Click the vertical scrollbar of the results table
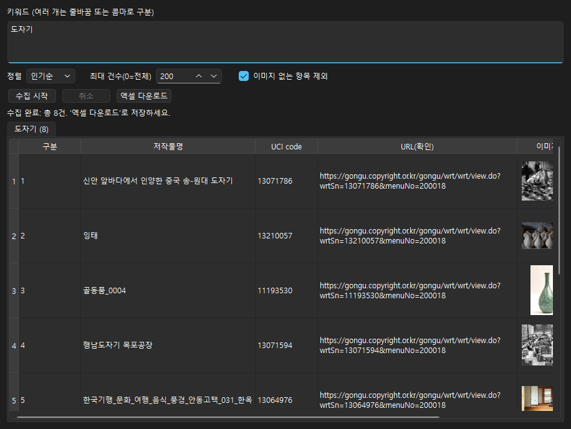Viewport: 571px width, 429px height. pos(559,211)
